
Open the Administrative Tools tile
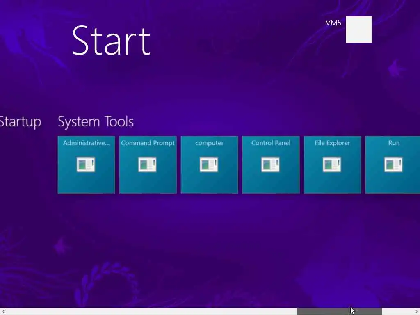[86, 165]
